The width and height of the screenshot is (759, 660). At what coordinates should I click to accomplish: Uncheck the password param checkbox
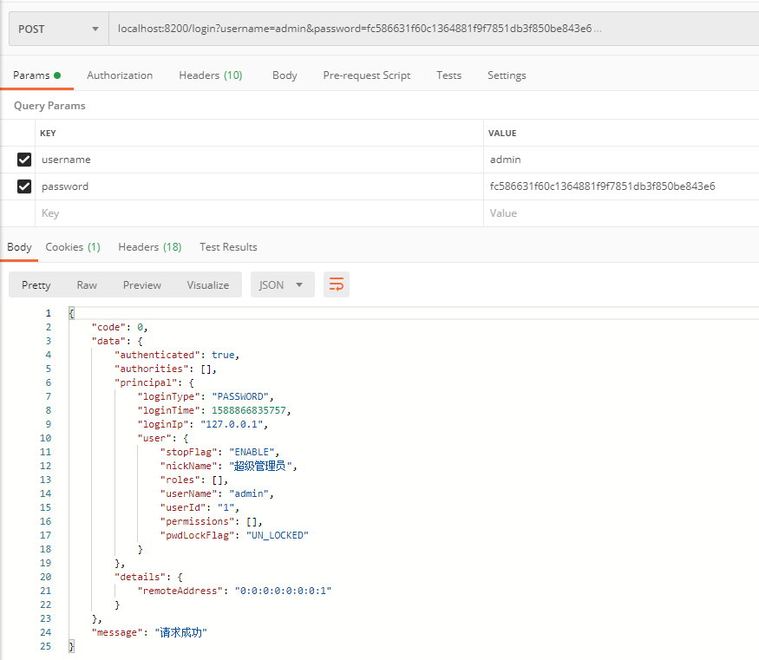click(24, 186)
